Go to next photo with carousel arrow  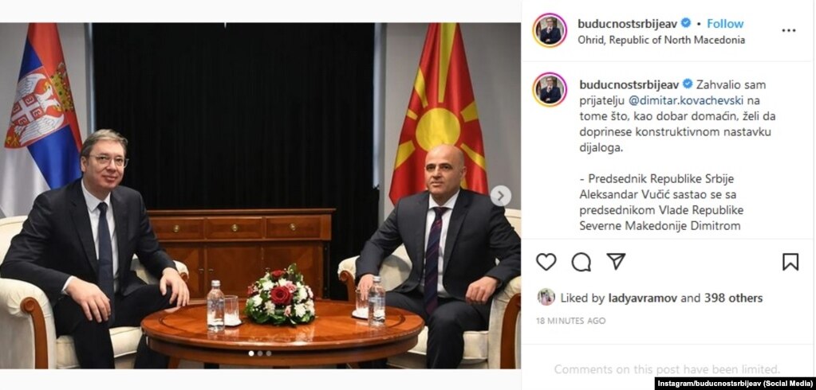pos(501,196)
